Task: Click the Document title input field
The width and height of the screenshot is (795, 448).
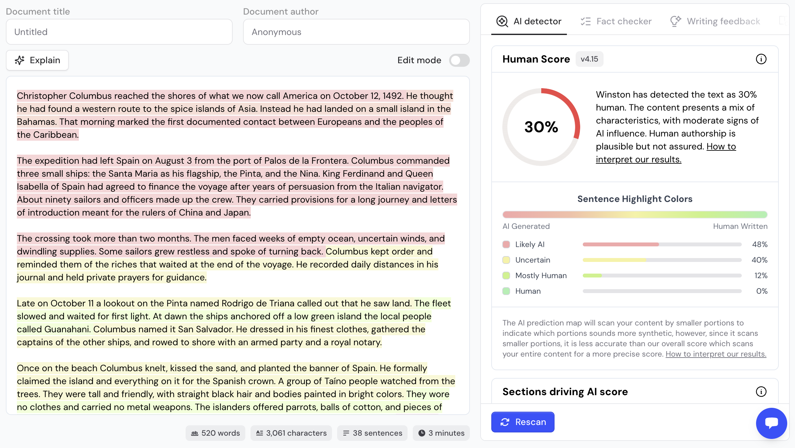Action: pos(119,32)
